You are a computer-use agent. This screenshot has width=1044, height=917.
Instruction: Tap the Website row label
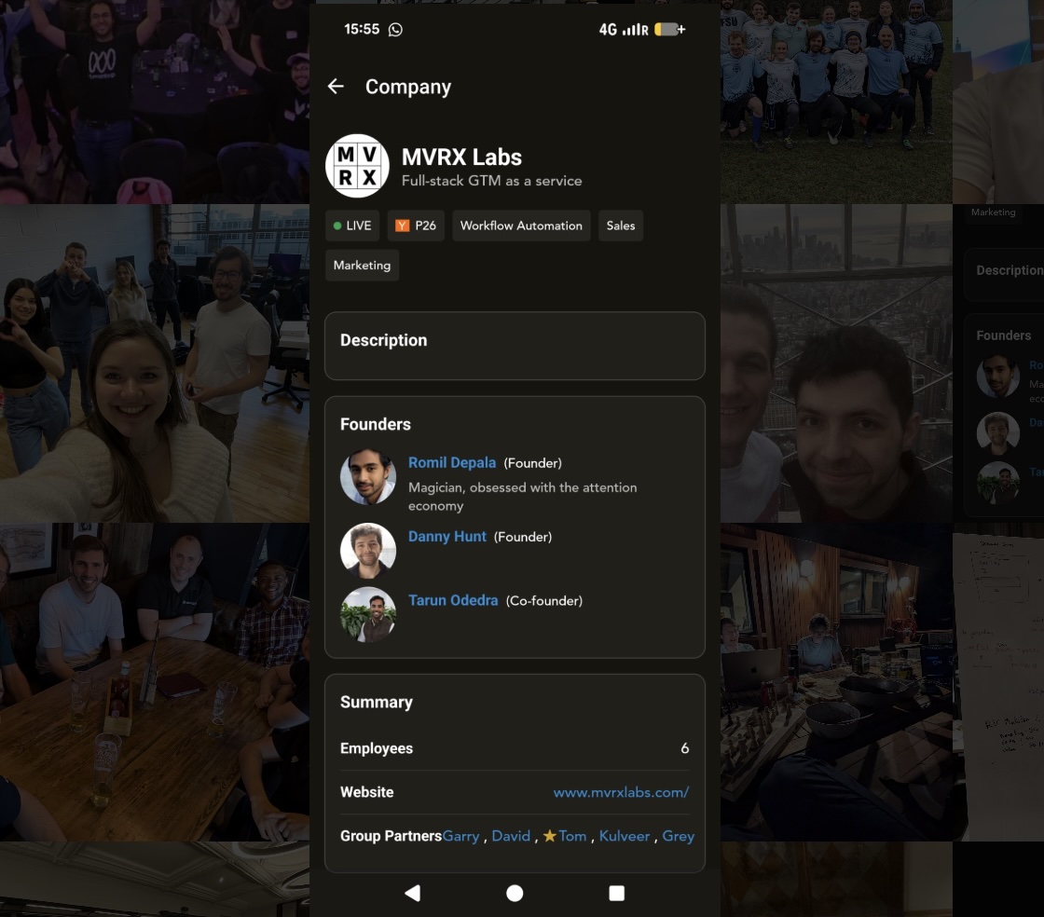(367, 792)
